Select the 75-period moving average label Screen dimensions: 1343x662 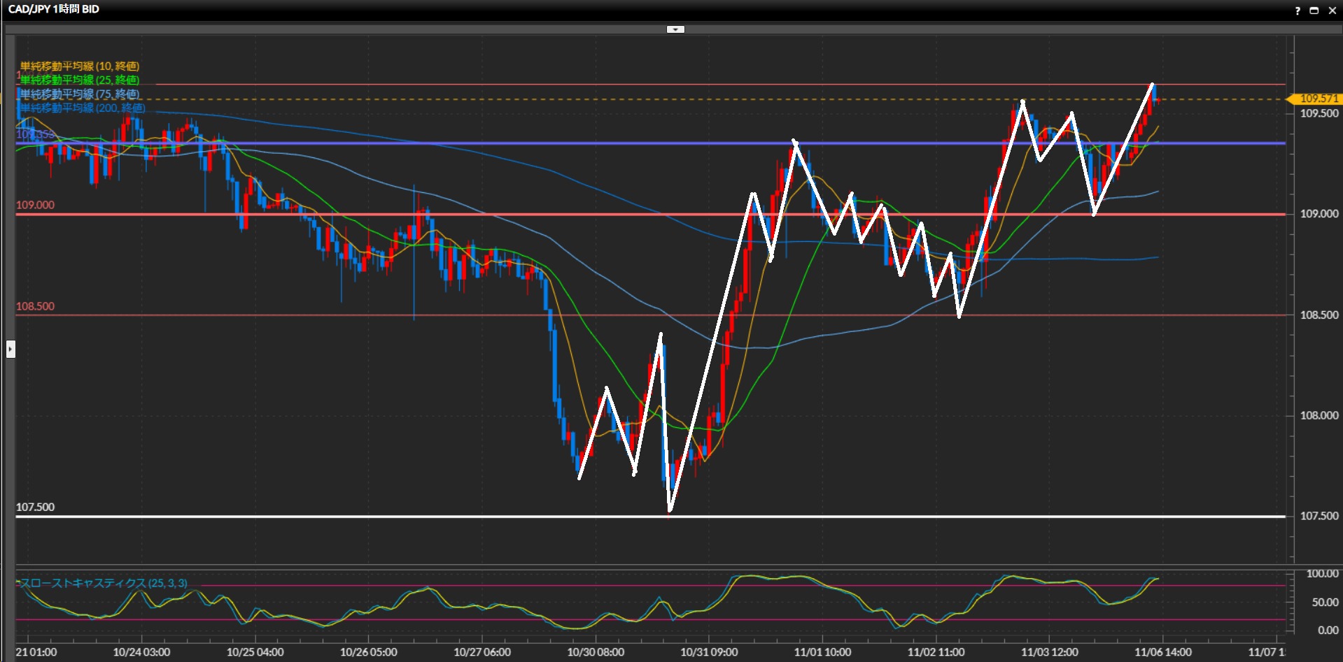(x=79, y=94)
